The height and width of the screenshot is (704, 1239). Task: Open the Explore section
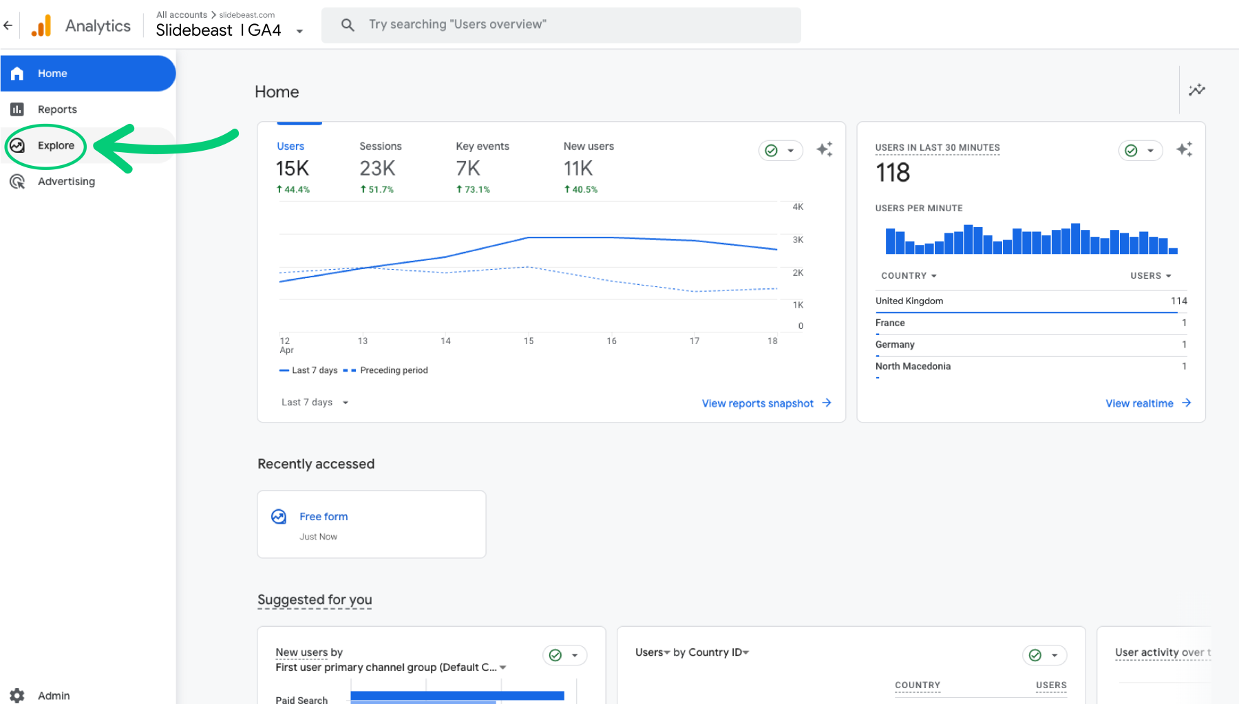click(x=87, y=145)
